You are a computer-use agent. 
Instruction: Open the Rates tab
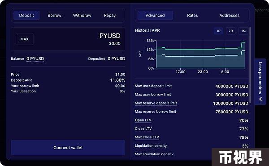(x=192, y=15)
